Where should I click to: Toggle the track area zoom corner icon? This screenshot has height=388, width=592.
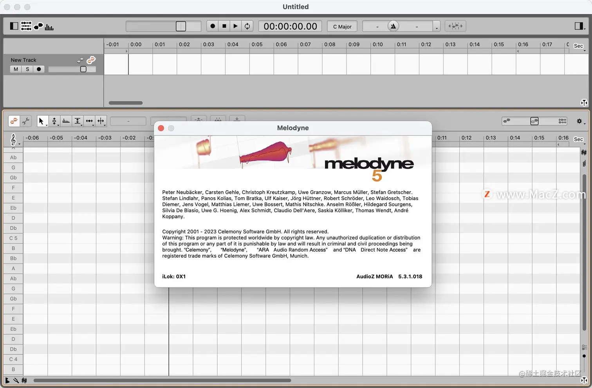click(584, 103)
